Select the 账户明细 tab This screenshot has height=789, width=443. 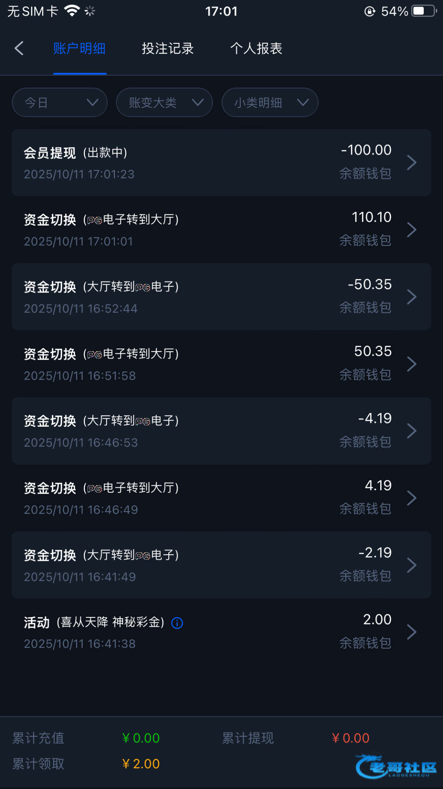coord(79,48)
